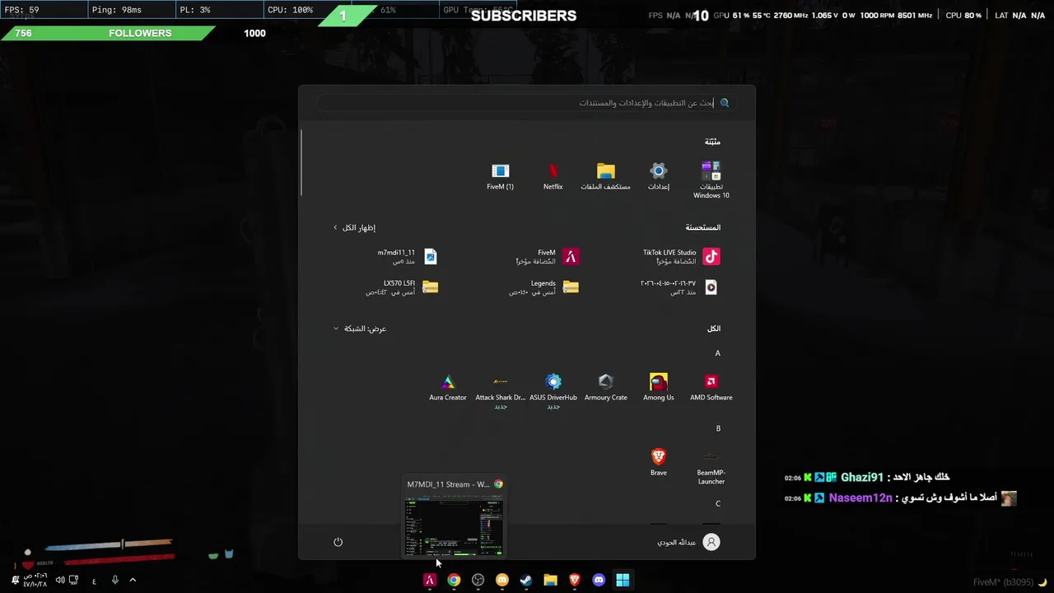Open Attack Shark driver app
This screenshot has width=1054, height=593.
click(501, 391)
